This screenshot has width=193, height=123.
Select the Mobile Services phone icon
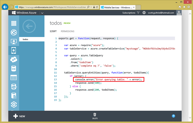click(14, 50)
